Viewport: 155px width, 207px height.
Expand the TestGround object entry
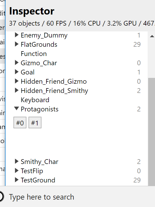click(x=17, y=180)
